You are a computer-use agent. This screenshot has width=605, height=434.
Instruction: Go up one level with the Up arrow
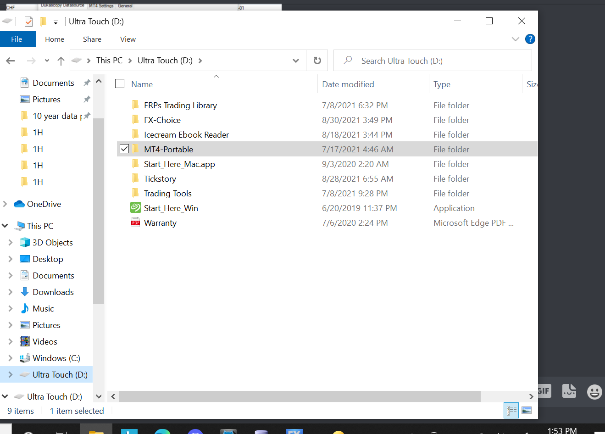pyautogui.click(x=61, y=61)
